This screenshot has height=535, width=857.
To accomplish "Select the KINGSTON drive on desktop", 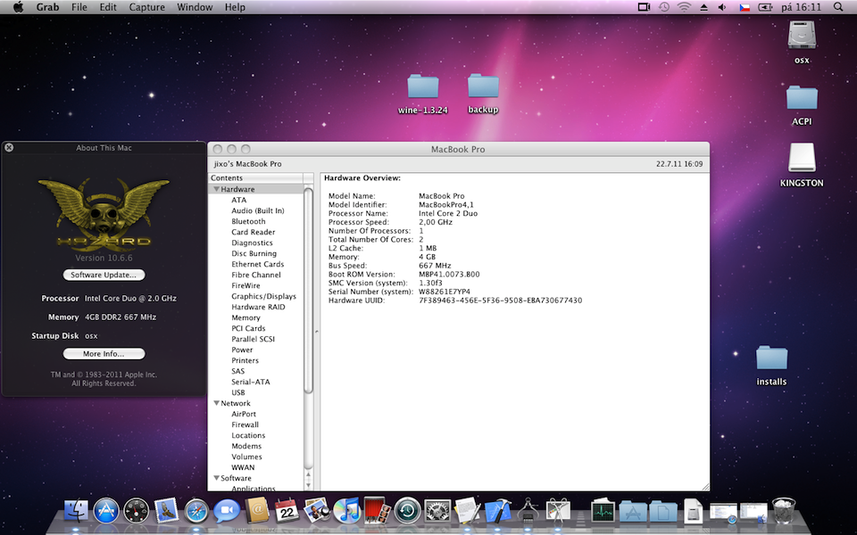I will [x=802, y=158].
